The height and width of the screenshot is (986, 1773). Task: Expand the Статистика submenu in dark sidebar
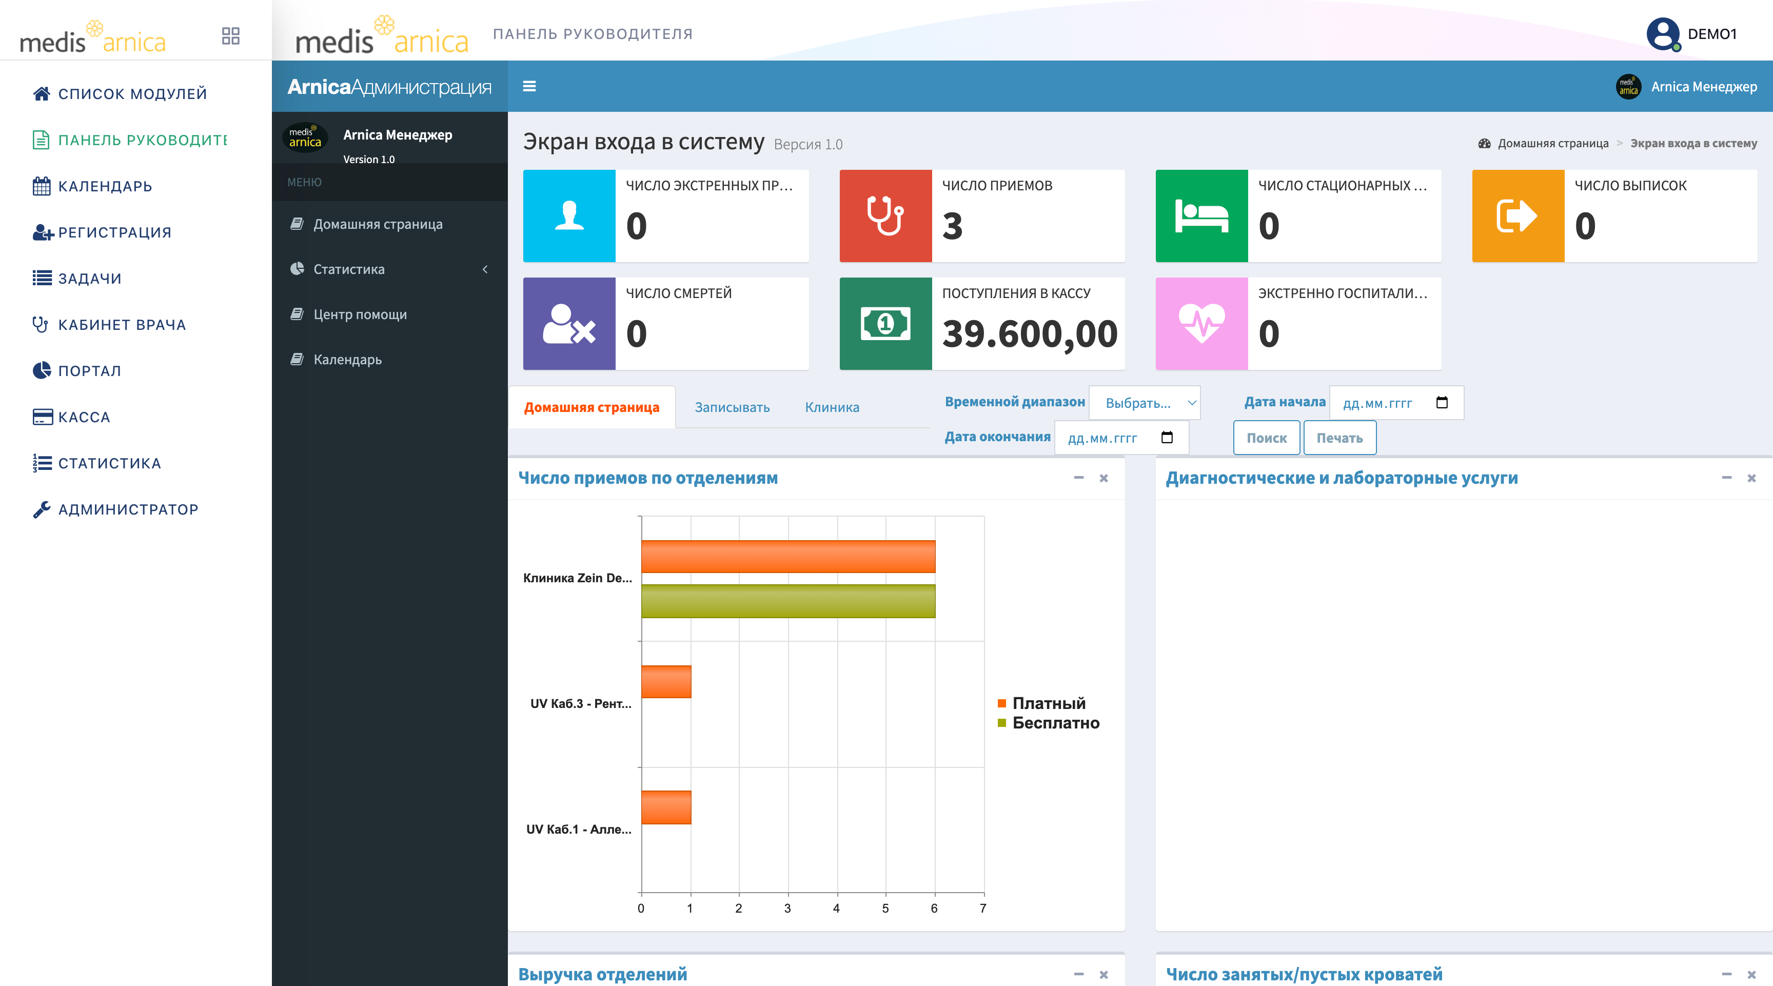(x=389, y=269)
